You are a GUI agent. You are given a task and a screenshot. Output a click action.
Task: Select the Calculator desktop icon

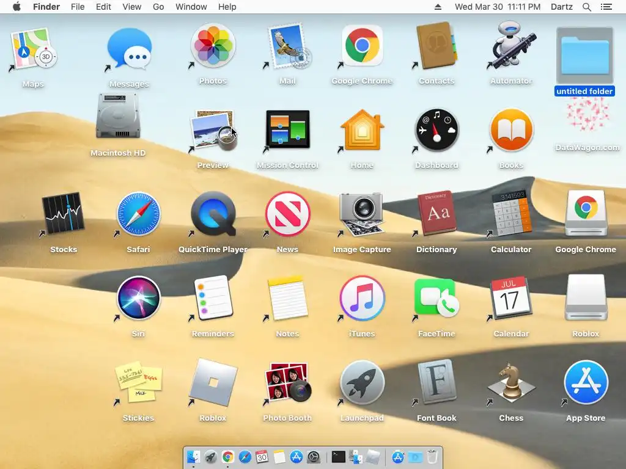coord(511,214)
